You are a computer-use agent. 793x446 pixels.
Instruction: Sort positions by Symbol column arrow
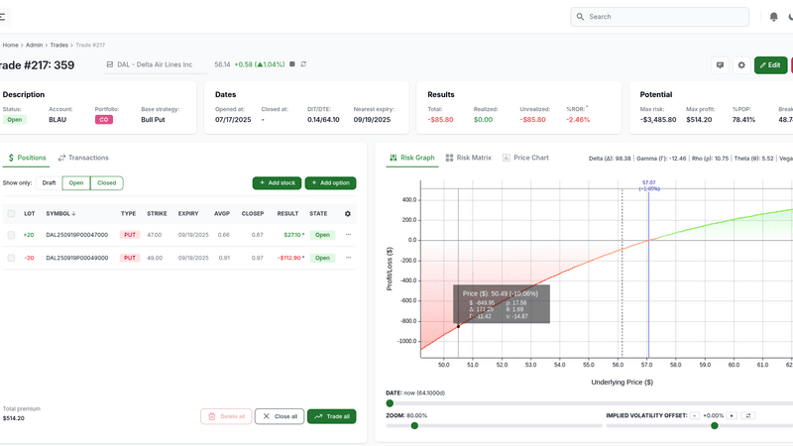click(x=73, y=214)
